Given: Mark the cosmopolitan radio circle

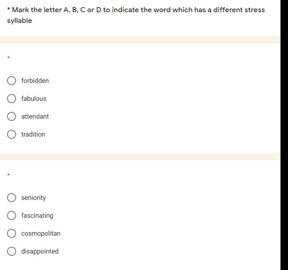Looking at the screenshot, I should (11, 233).
